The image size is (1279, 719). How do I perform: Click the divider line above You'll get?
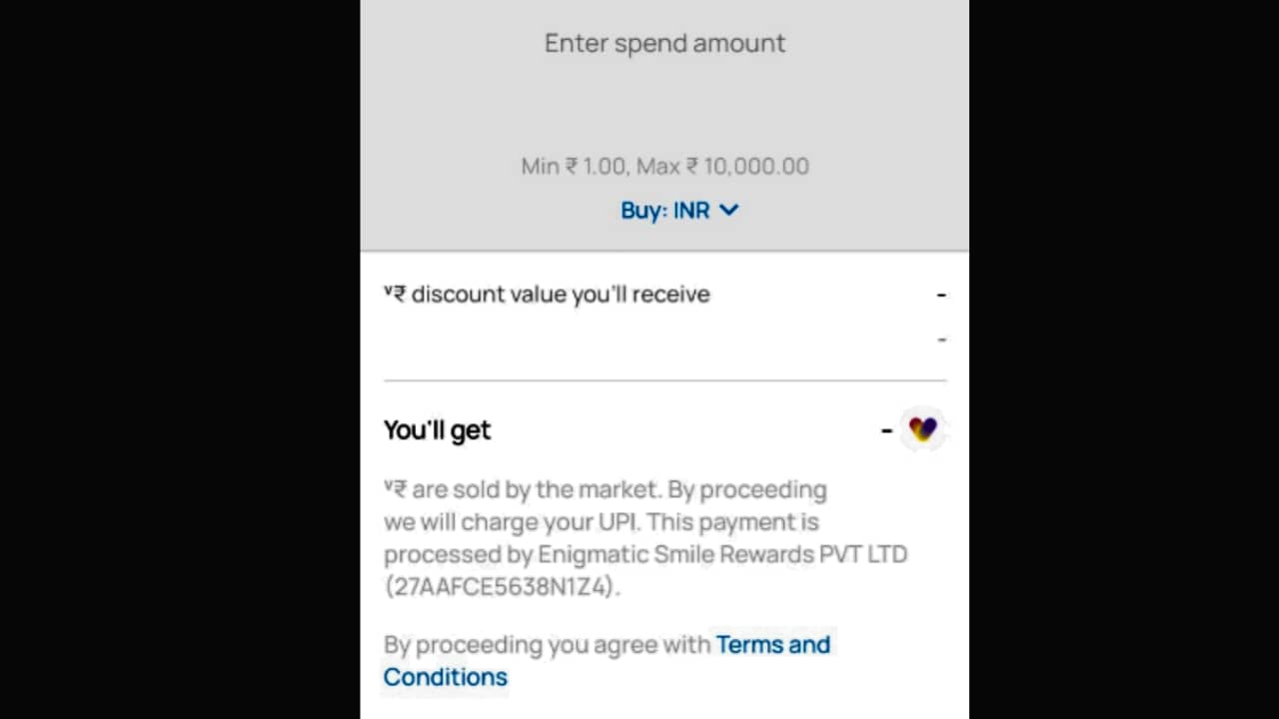coord(664,380)
